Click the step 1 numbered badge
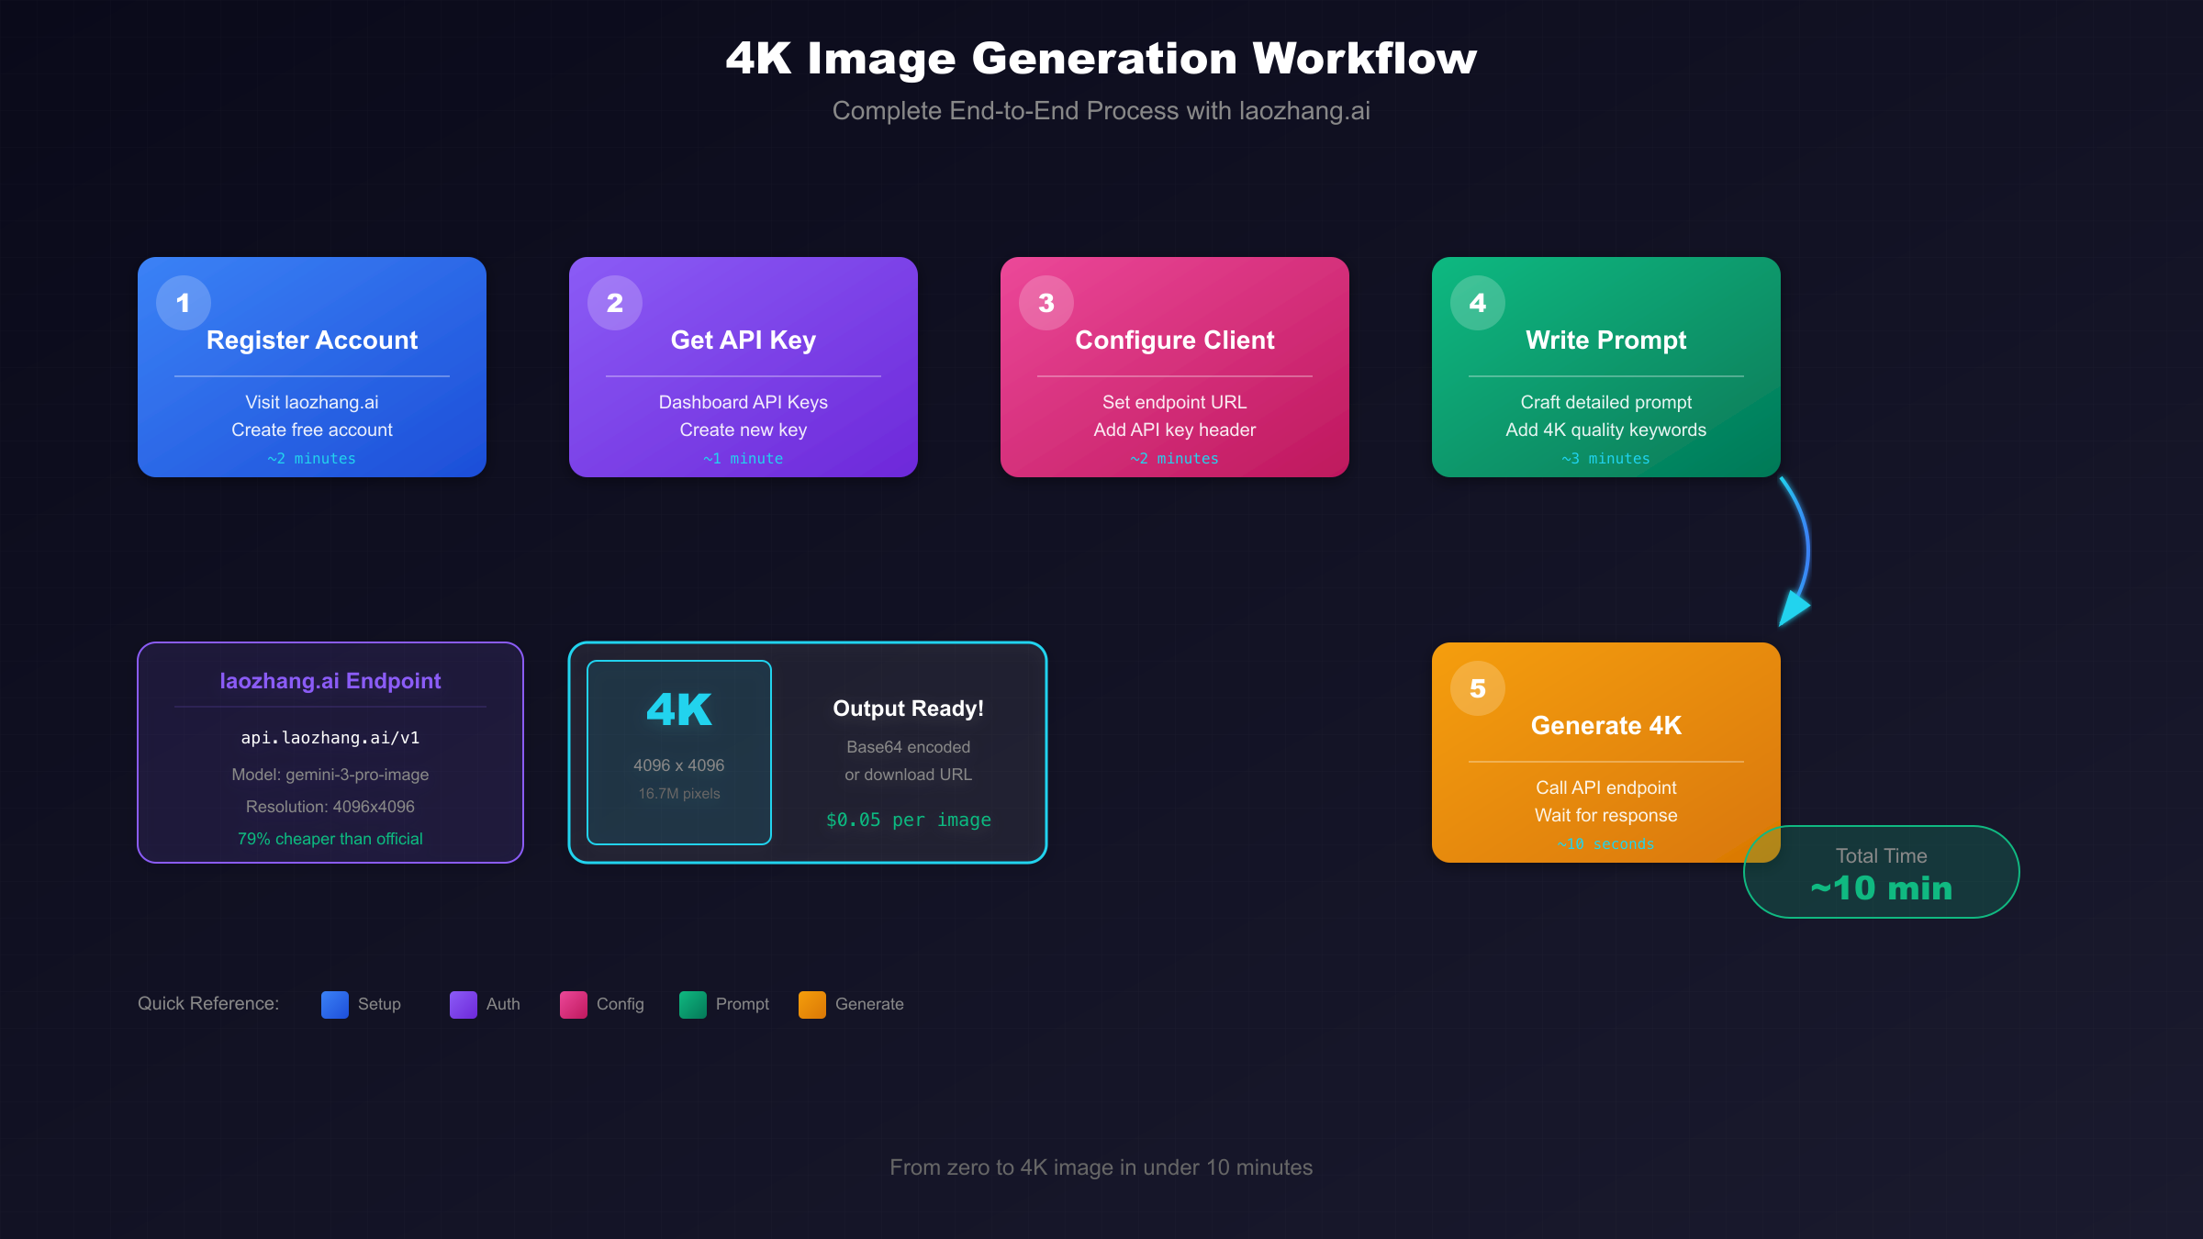 point(183,302)
